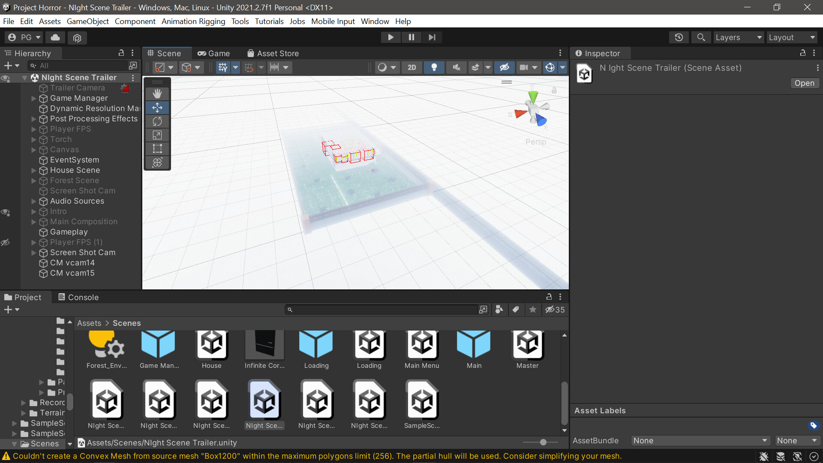Screen dimensions: 823x463
Task: Open the Console tab
Action: 78,297
